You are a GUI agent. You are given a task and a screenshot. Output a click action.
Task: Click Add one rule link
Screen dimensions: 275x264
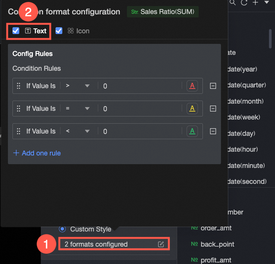point(41,153)
